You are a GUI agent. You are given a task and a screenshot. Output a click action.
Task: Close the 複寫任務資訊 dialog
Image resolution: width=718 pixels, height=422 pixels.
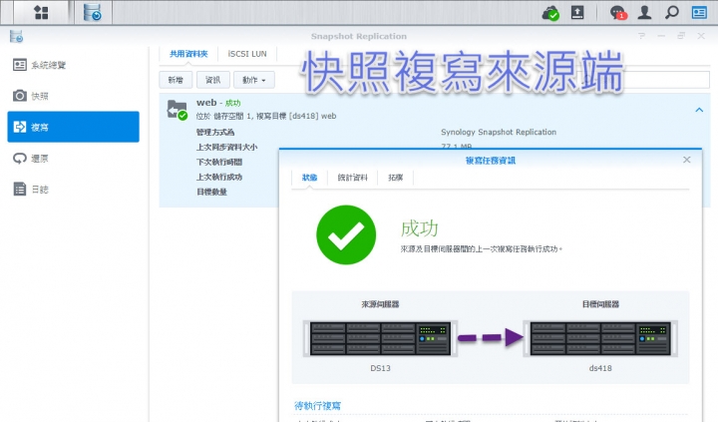point(686,160)
